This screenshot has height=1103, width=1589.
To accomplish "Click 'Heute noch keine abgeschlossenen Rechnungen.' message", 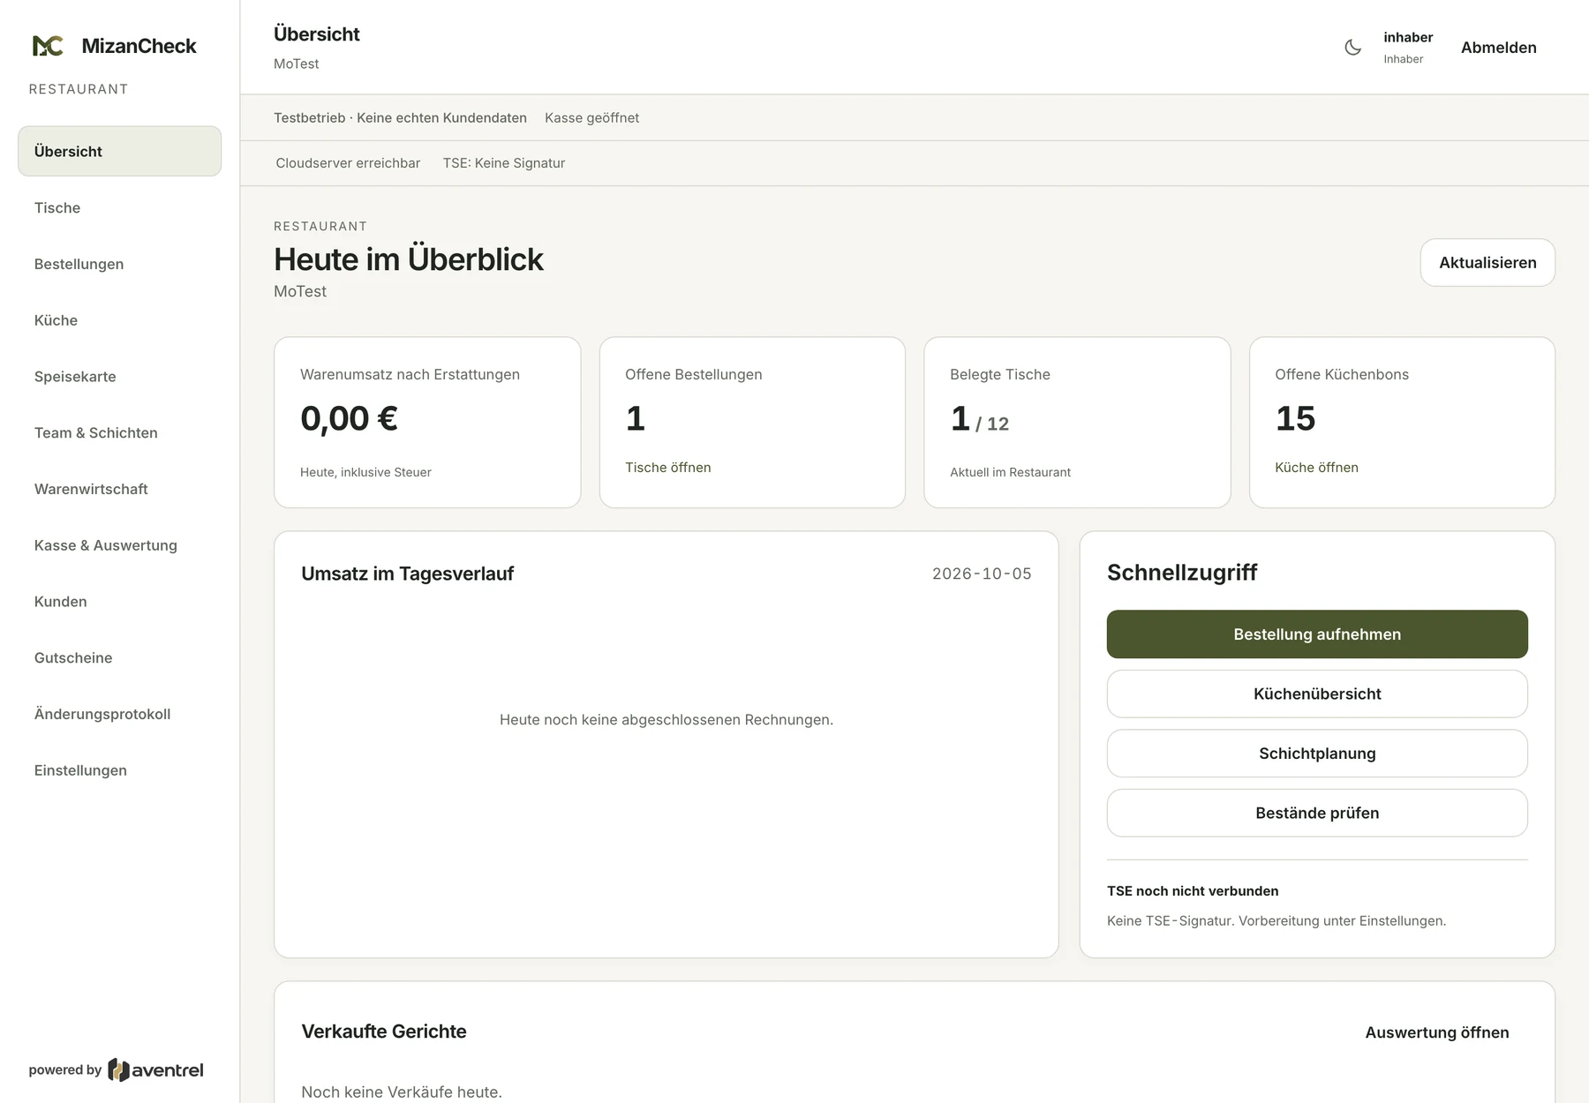I will [666, 720].
